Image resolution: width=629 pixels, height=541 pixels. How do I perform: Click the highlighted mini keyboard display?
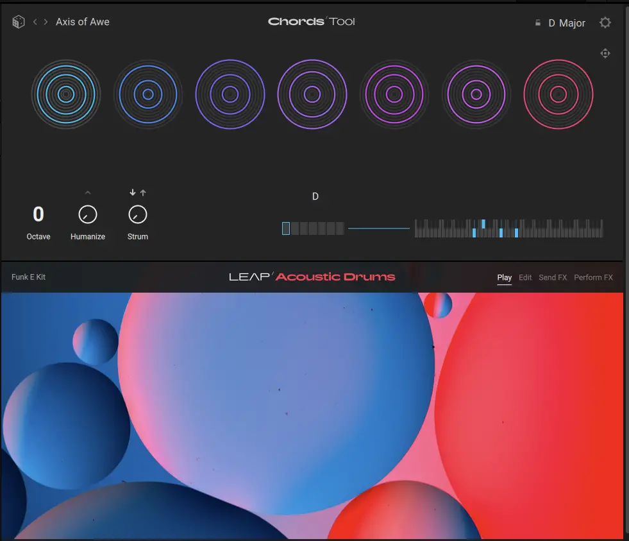click(x=508, y=228)
